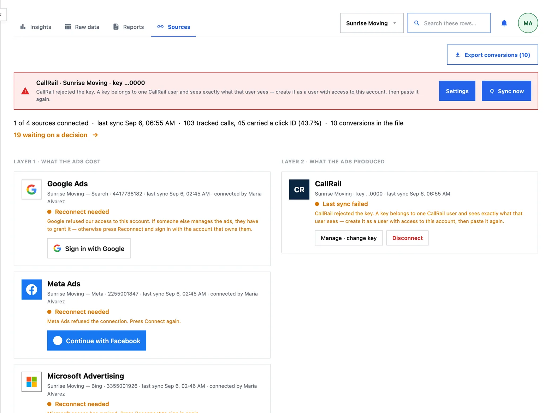Screen dimensions: 551x413
Task: Click the CallRail CR logo
Action: (299, 190)
